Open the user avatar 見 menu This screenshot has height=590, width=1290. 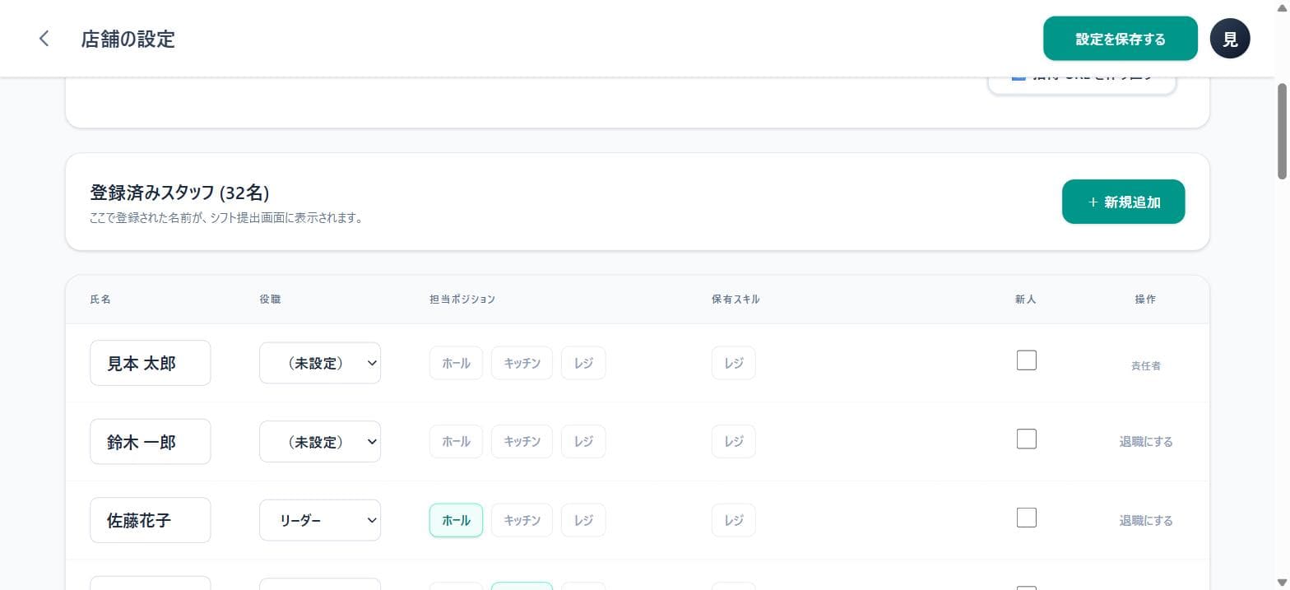1230,39
